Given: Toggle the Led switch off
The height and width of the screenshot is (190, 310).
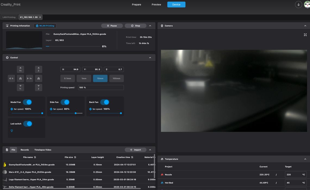Looking at the screenshot, I should coord(28,124).
